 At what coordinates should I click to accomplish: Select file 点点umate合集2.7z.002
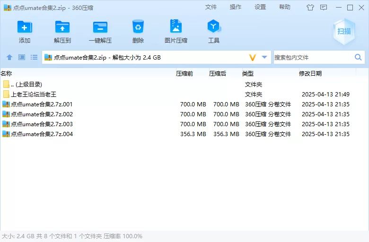[179, 114]
